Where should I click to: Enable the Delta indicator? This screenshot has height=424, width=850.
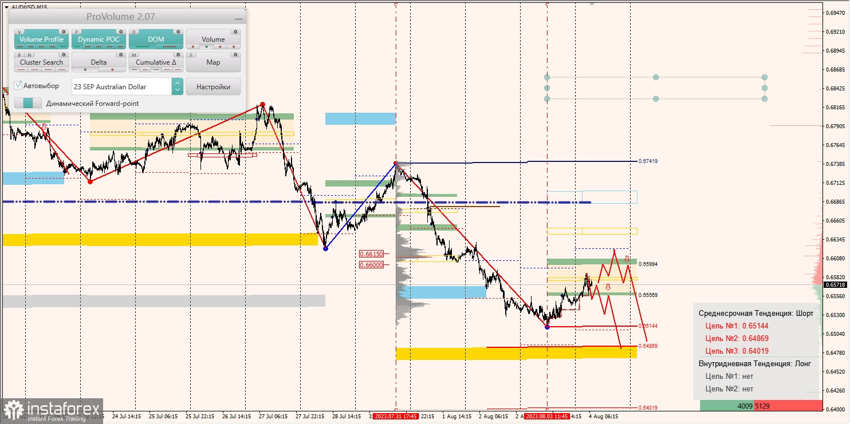coord(99,62)
